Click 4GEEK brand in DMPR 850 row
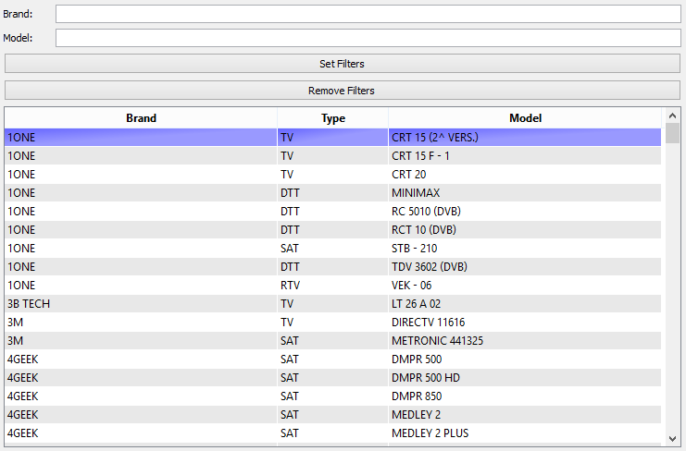This screenshot has width=686, height=451. pyautogui.click(x=141, y=396)
